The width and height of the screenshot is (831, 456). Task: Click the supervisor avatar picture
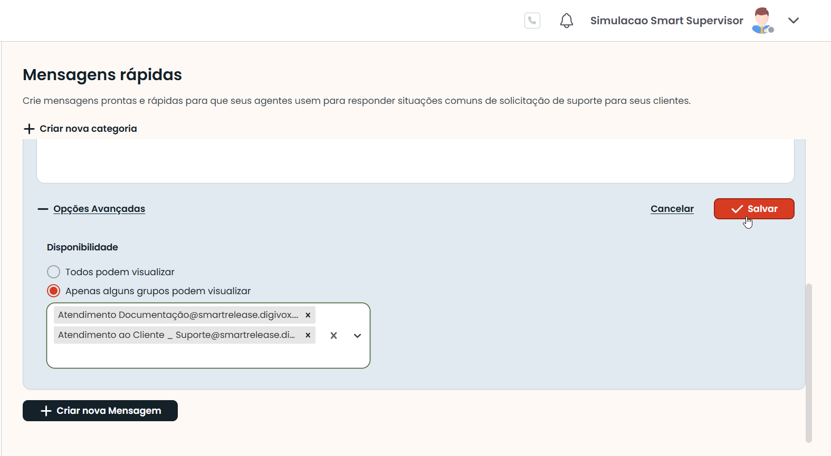(762, 21)
